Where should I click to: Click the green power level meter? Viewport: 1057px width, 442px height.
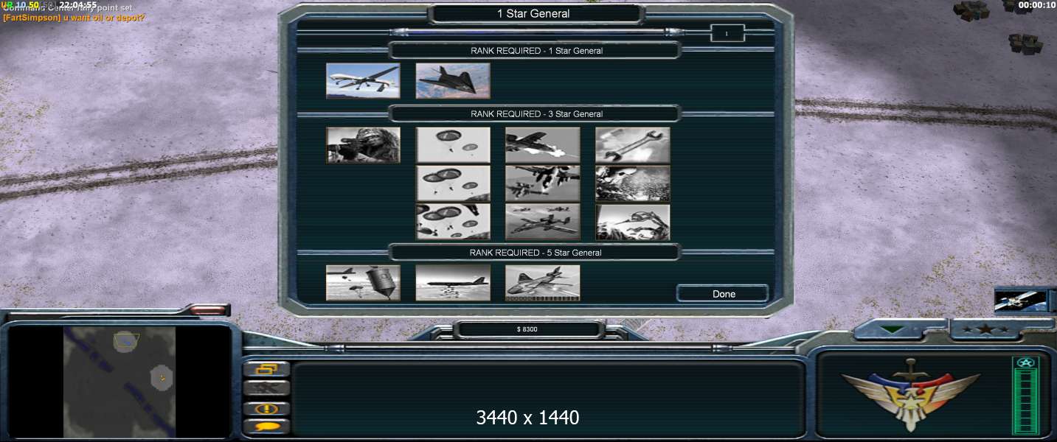[x=1025, y=396]
